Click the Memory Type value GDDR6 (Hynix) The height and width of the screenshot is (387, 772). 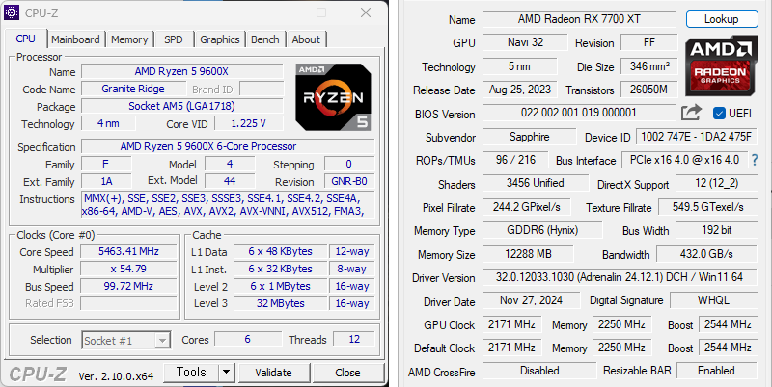(x=542, y=230)
